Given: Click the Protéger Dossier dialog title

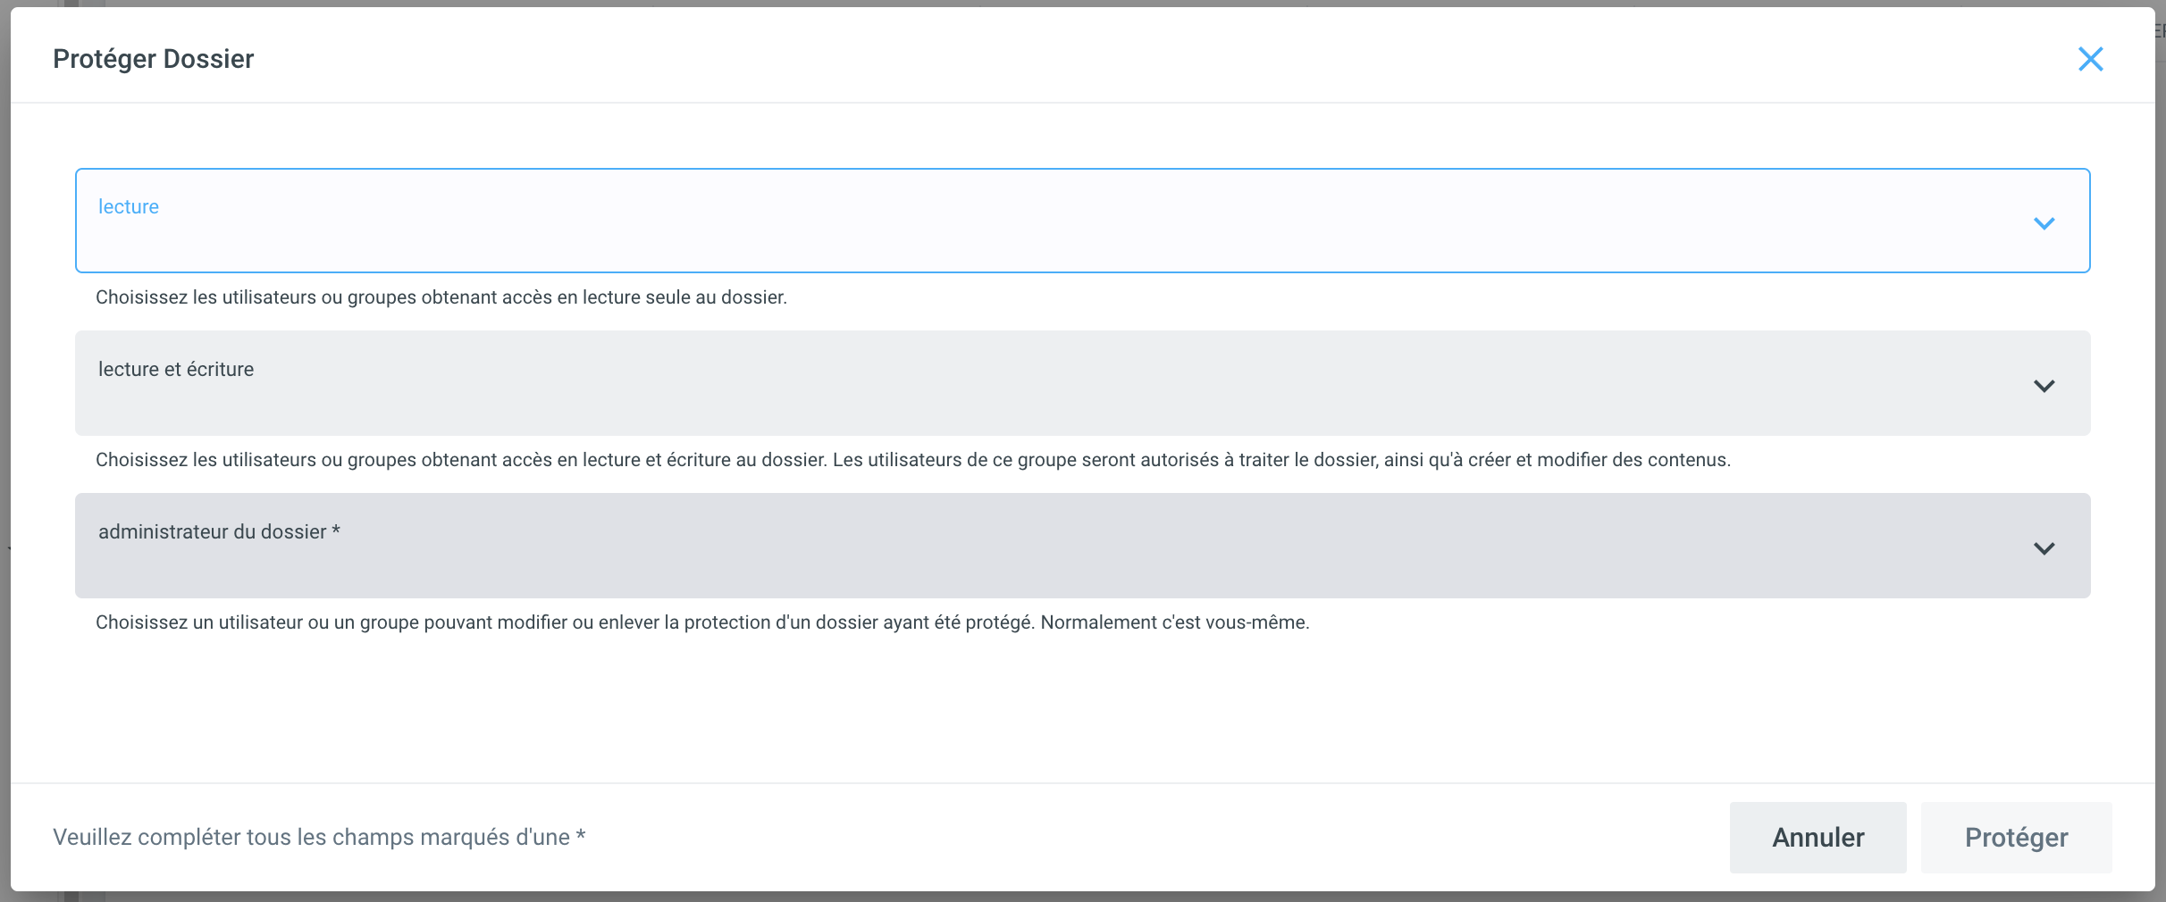Looking at the screenshot, I should [x=154, y=59].
